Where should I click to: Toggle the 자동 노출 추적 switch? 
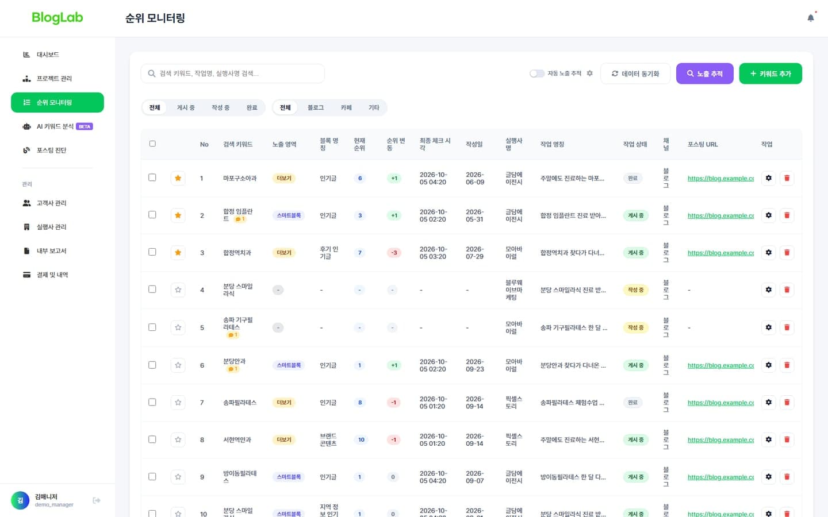pos(537,74)
